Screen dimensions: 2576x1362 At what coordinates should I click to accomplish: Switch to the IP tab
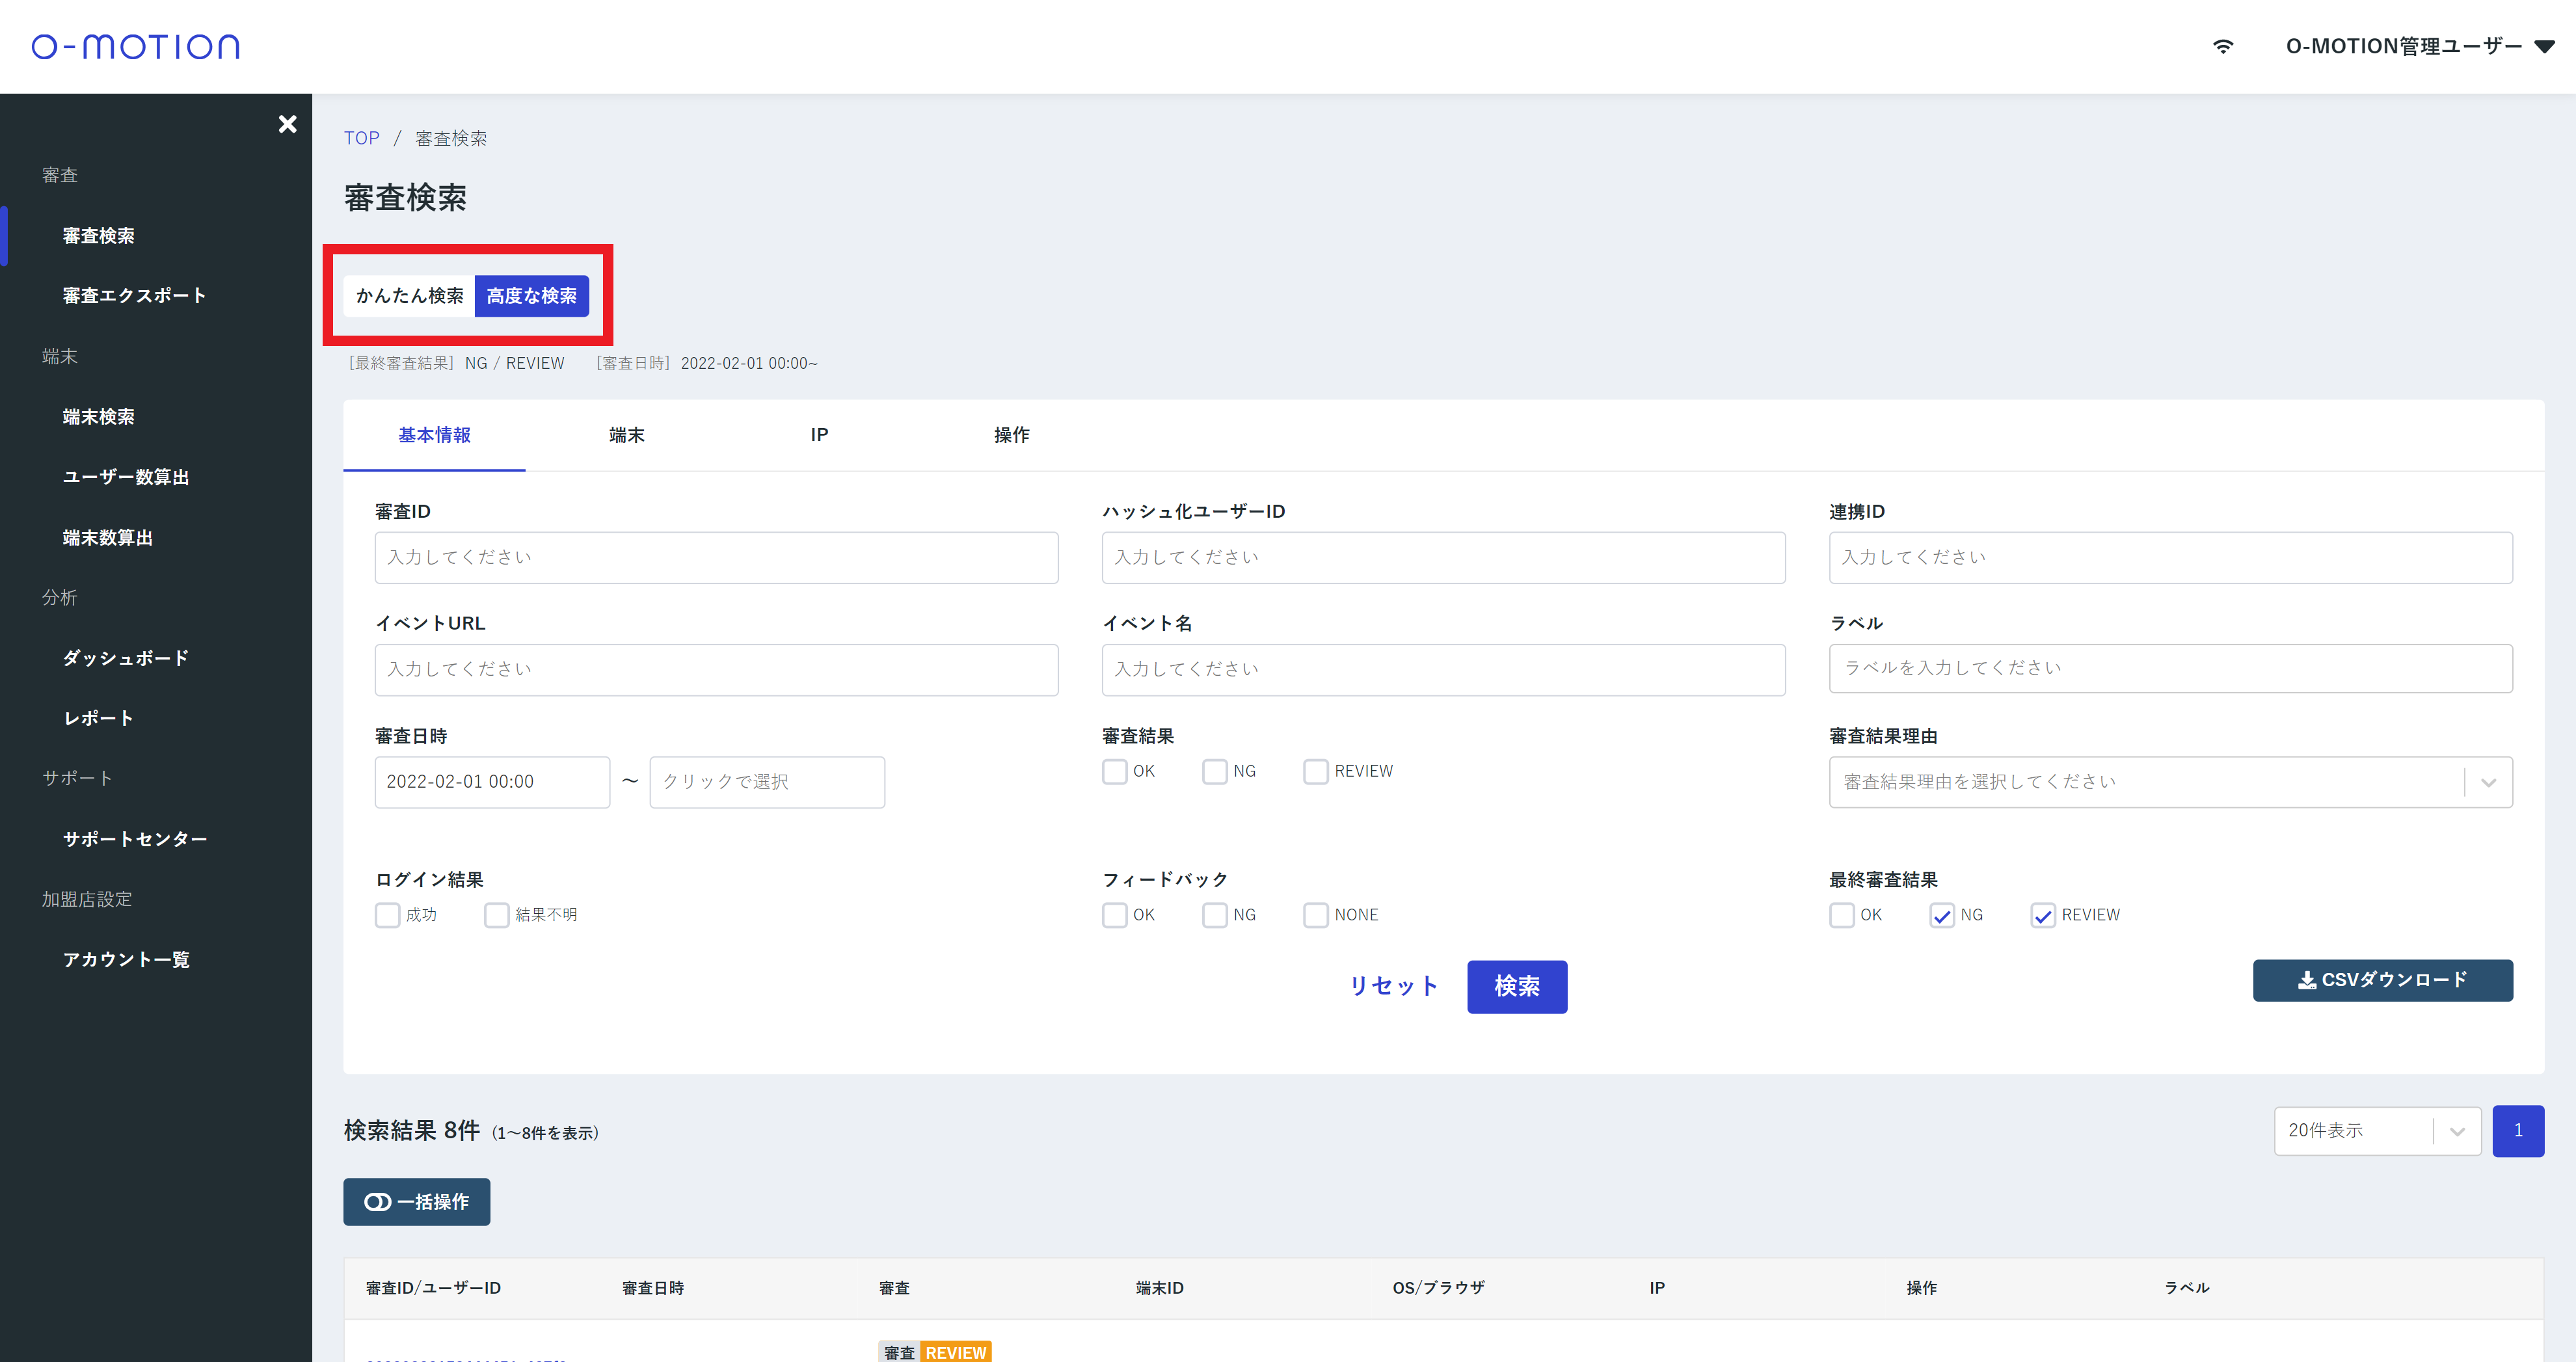[819, 435]
